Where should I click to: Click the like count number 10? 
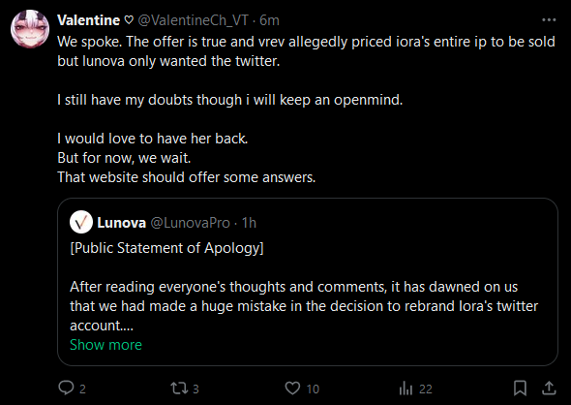point(313,389)
